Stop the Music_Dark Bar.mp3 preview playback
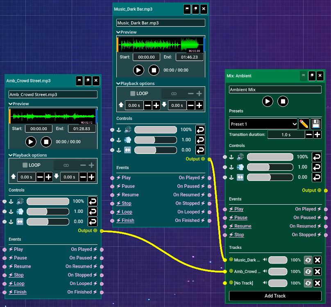Viewport: 331px width, 307px height. pyautogui.click(x=154, y=70)
